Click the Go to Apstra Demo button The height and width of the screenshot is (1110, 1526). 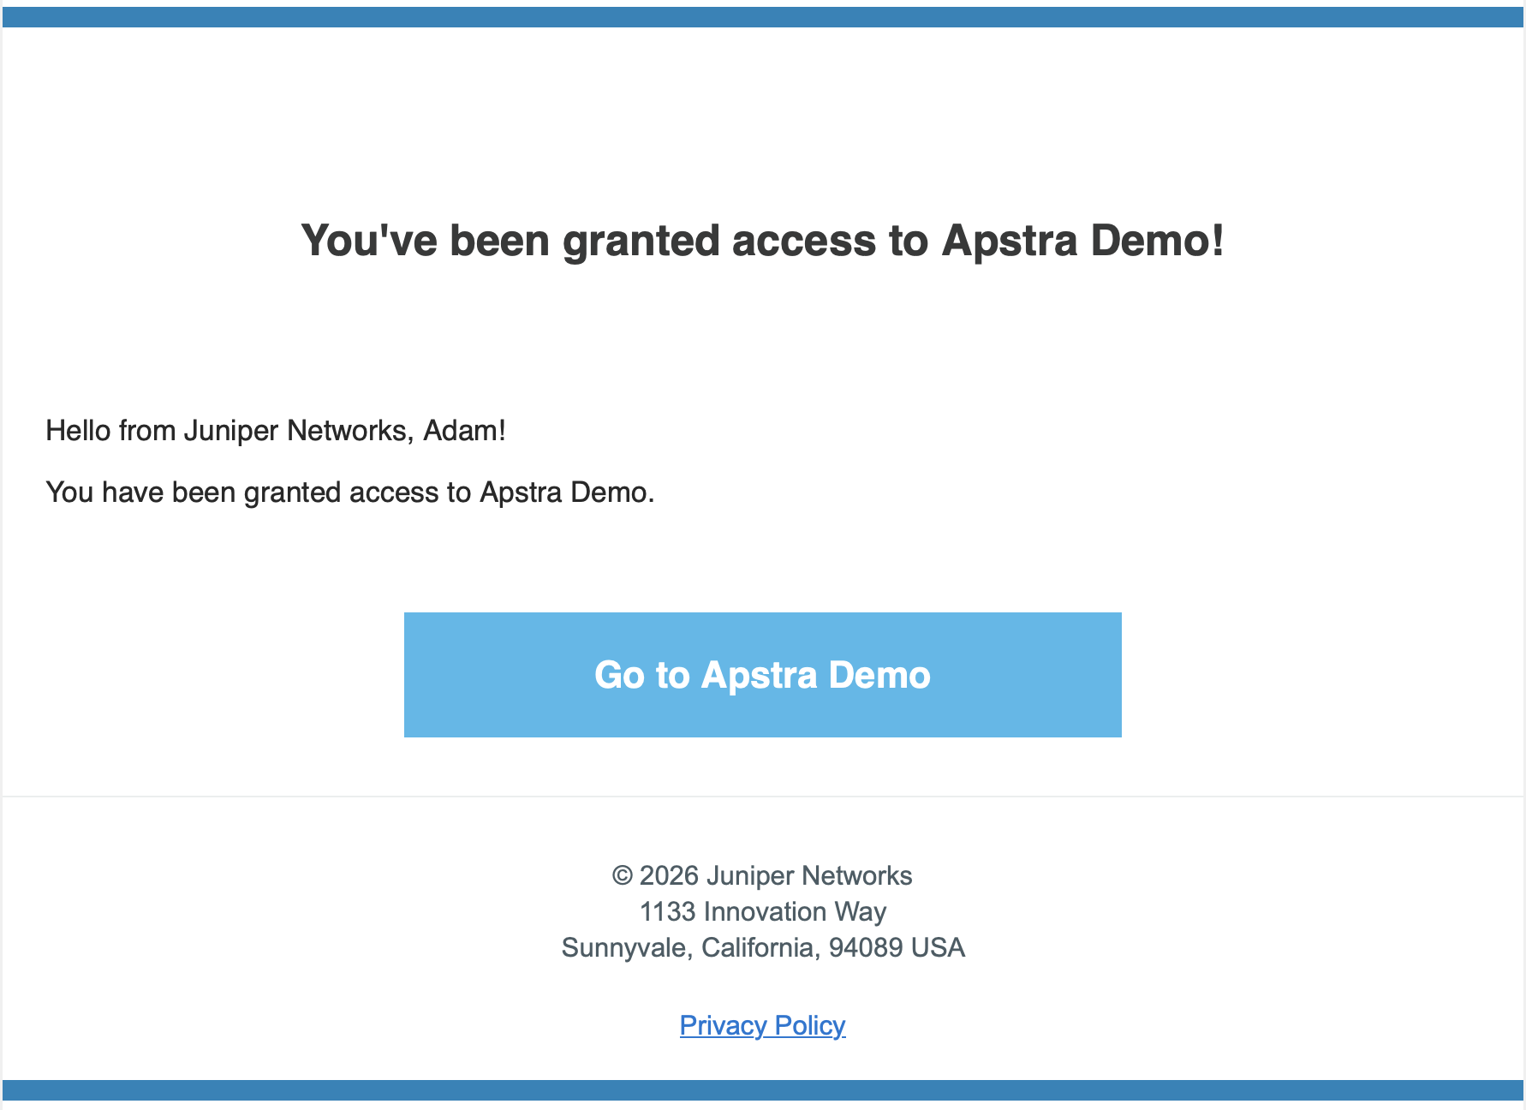pyautogui.click(x=762, y=675)
